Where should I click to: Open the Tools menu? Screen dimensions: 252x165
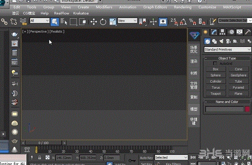(x=31, y=7)
